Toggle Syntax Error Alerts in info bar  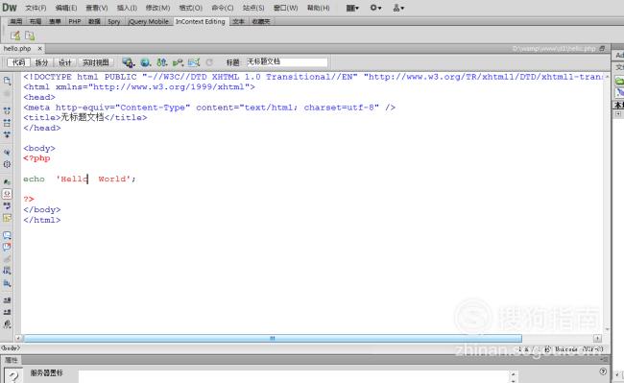tap(7, 218)
